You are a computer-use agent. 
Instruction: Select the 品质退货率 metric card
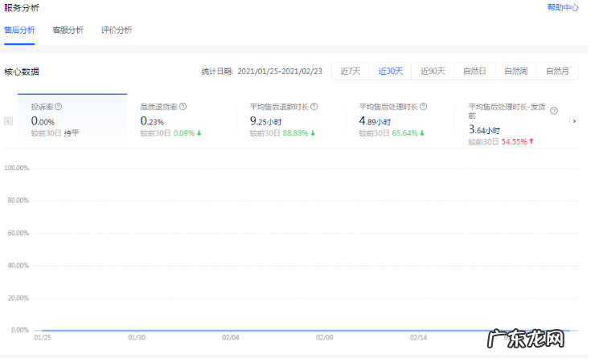pos(181,119)
